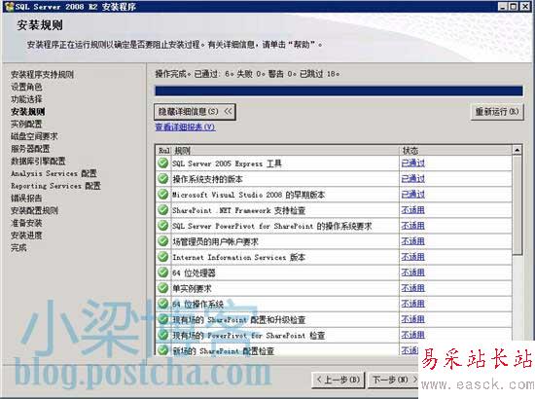Open 不适用 status for SharePoint 配置和升级检查 row
This screenshot has width=535, height=399.
(413, 319)
